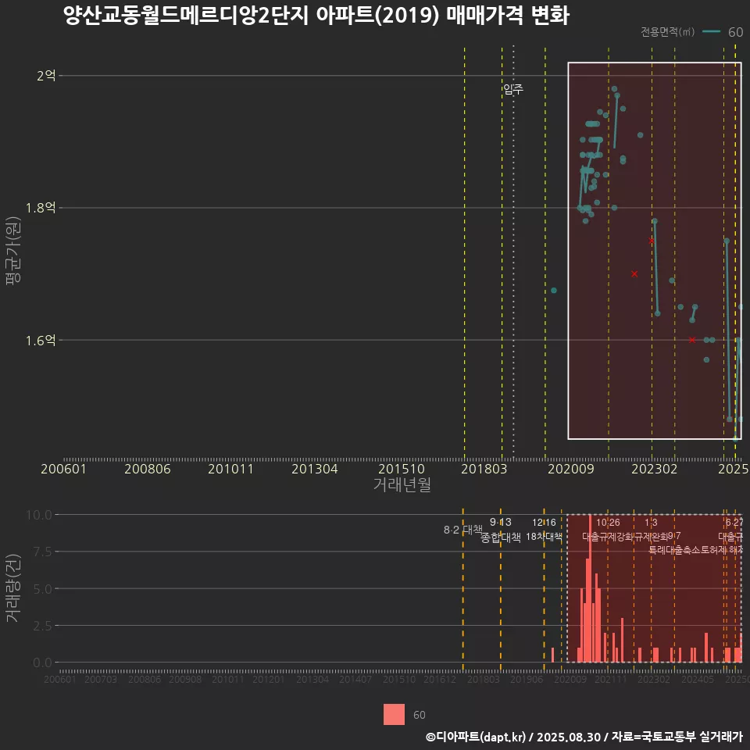
Task: Click 201304 on the price chart x-axis
Action: 315,469
